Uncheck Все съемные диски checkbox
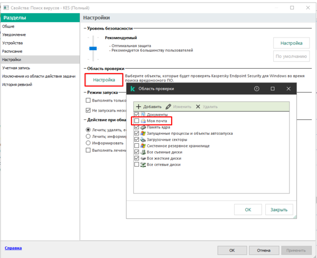Viewport: 317px width, 258px height. [137, 152]
